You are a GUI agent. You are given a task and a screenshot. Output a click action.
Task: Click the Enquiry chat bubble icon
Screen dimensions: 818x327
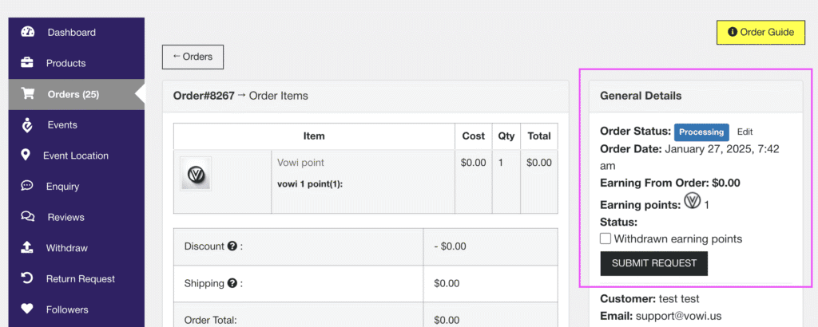click(x=27, y=186)
